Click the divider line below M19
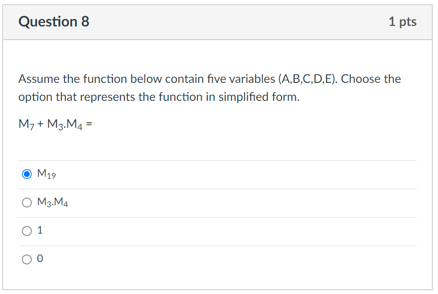Viewport: 438px width, 294px height. pyautogui.click(x=218, y=188)
